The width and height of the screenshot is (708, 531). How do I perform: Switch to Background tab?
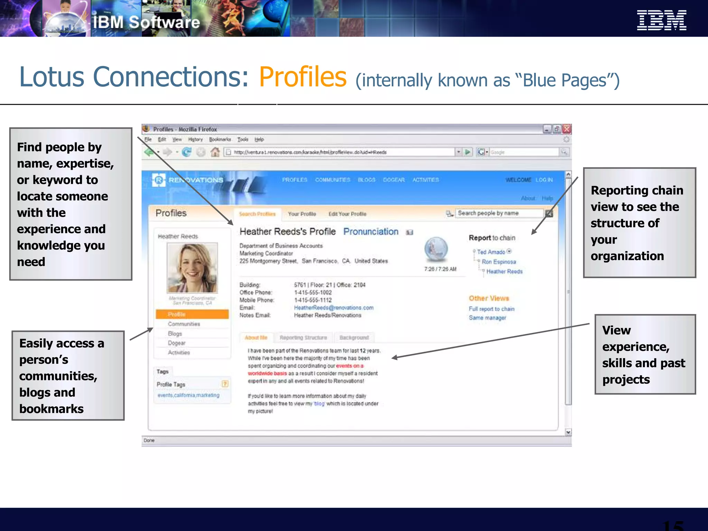[354, 338]
